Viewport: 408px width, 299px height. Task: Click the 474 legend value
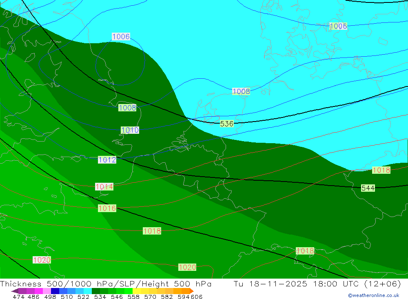pyautogui.click(x=18, y=297)
